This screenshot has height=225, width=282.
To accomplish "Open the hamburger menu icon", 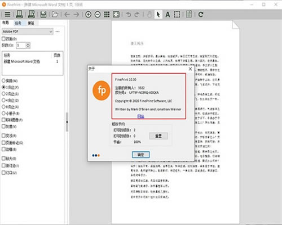I will coord(7,15).
